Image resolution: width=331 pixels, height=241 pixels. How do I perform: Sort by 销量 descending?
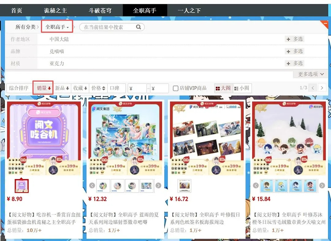(x=44, y=88)
